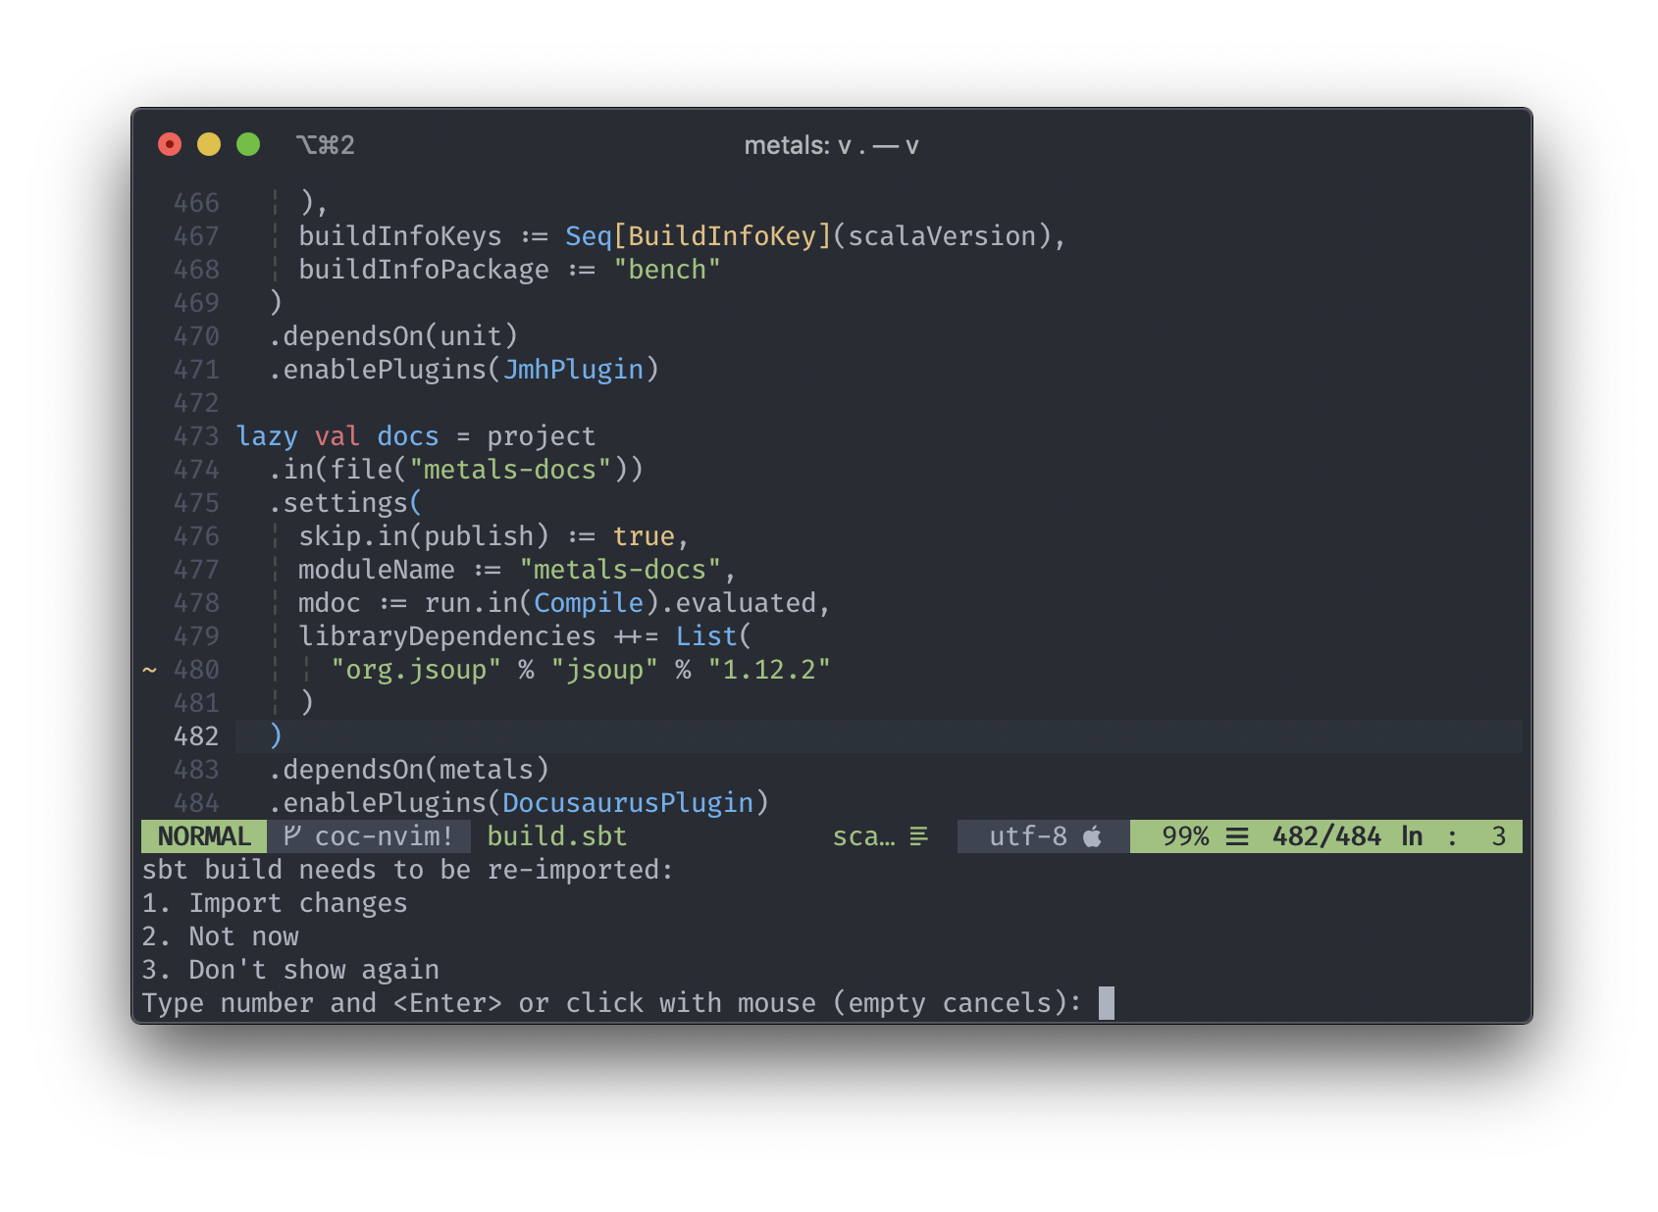Click the red close window dot
This screenshot has width=1658, height=1212.
click(x=170, y=144)
